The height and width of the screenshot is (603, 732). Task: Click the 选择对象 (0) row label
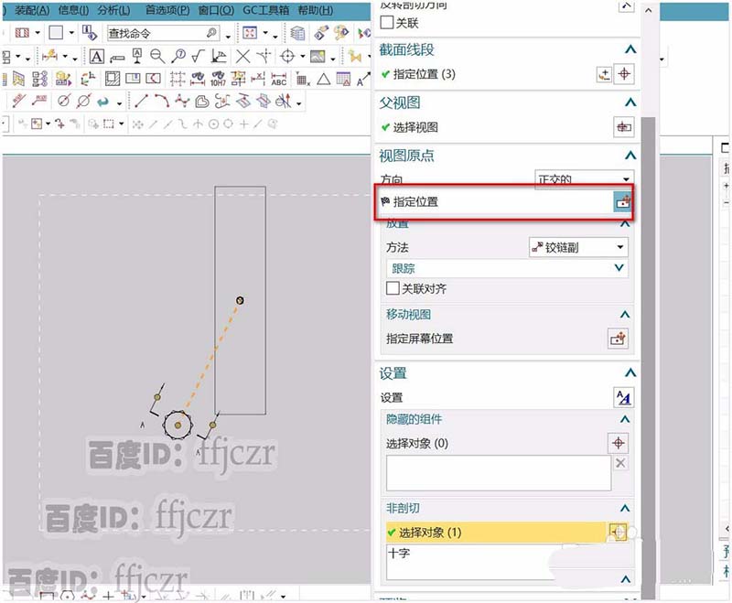tap(417, 444)
